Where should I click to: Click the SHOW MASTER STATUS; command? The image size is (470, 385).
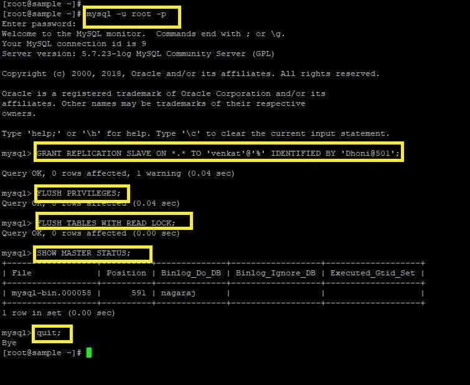(83, 253)
